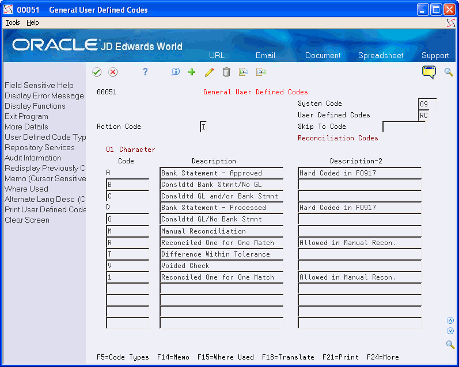Select Audit Information in sidebar
The height and width of the screenshot is (367, 459).
[x=33, y=158]
